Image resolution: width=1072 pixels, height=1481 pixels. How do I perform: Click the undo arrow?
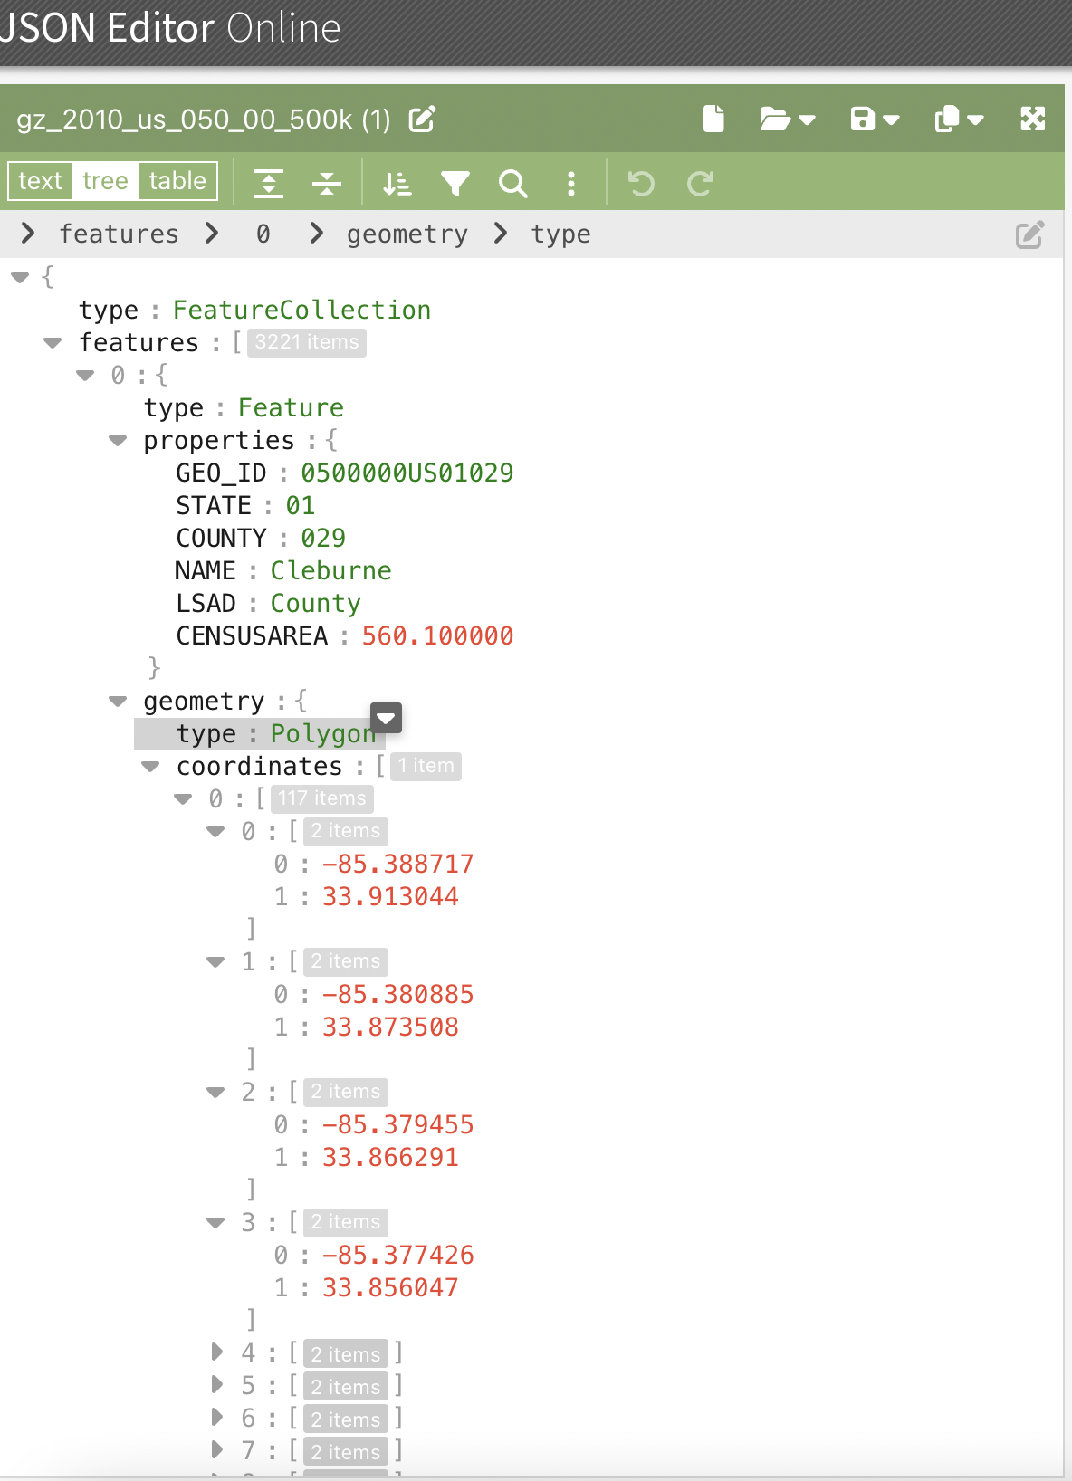[641, 184]
